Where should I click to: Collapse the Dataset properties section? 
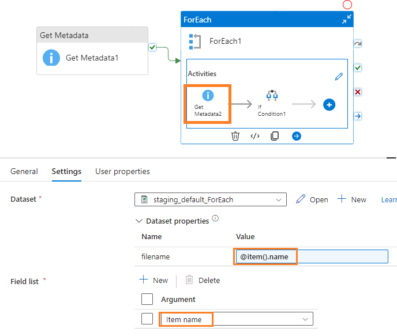(138, 221)
